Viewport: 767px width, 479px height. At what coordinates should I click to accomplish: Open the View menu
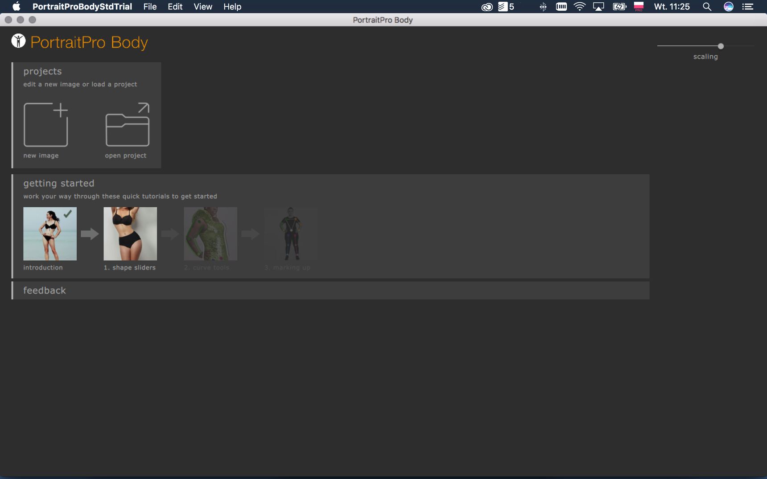pos(203,7)
